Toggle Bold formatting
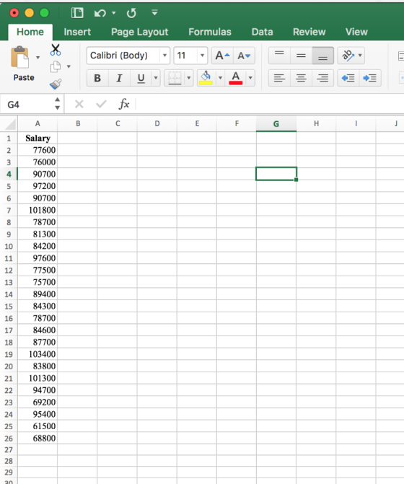This screenshot has height=484, width=404. pos(97,78)
